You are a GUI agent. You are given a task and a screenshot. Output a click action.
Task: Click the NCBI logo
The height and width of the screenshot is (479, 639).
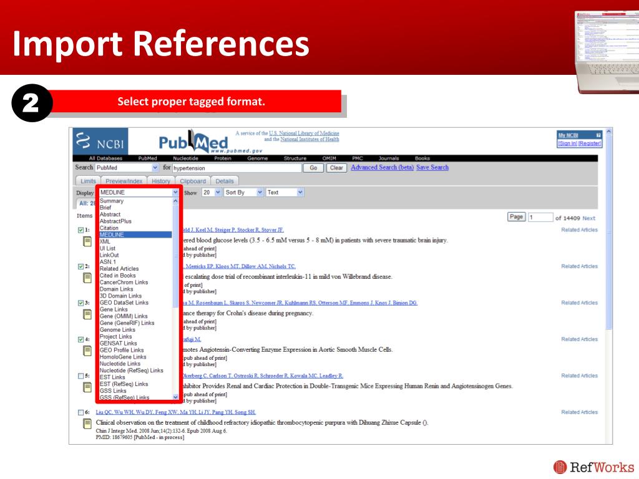point(100,142)
